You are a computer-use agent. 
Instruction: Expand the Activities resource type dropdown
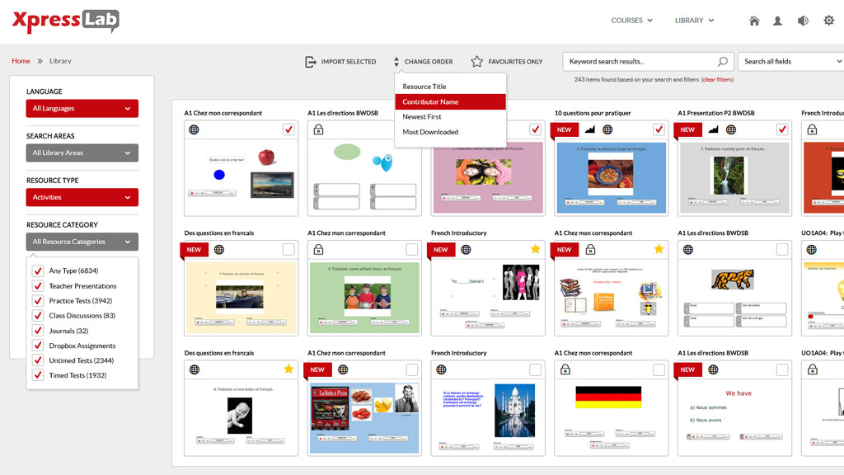click(x=82, y=197)
